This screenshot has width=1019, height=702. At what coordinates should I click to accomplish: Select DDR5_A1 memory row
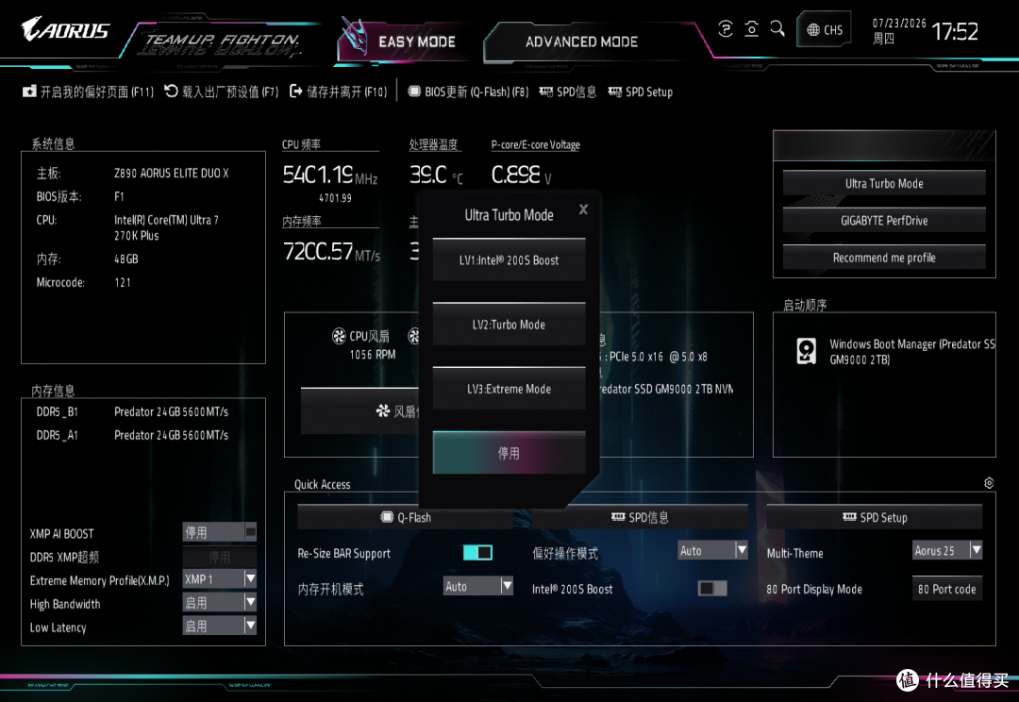click(x=133, y=435)
